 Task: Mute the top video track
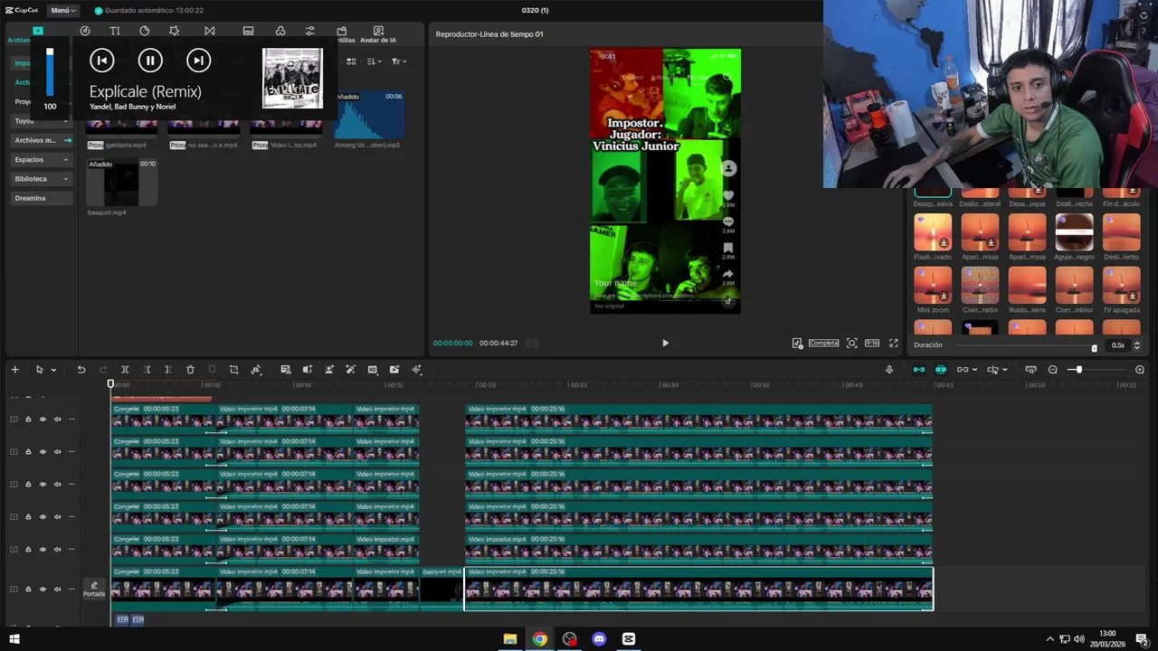[x=57, y=420]
